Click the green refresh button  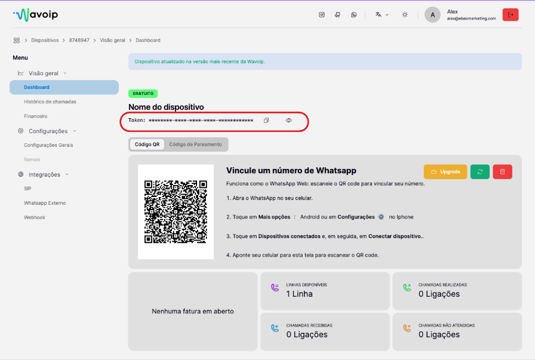[x=479, y=171]
